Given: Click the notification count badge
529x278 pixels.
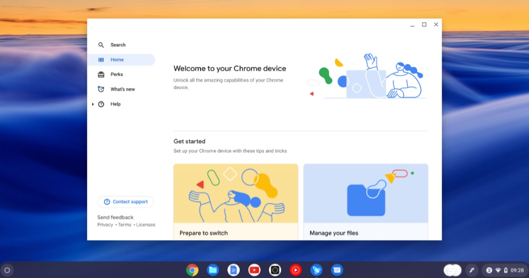Looking at the screenshot, I should tap(489, 270).
